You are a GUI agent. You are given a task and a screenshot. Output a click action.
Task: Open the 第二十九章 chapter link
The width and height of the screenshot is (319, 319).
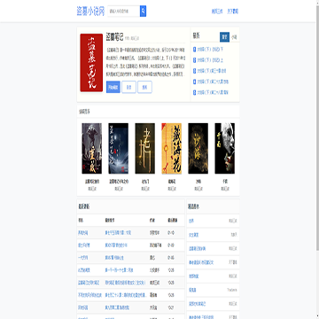pos(213,82)
